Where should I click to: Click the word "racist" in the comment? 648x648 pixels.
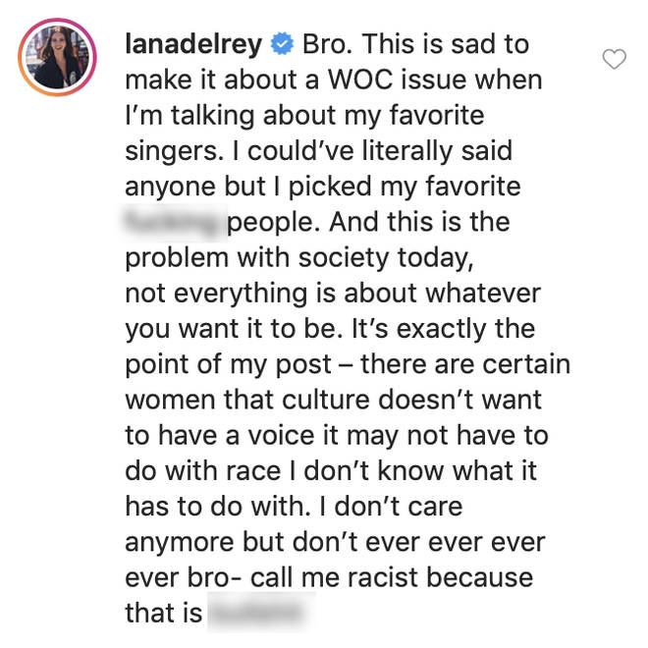(382, 577)
